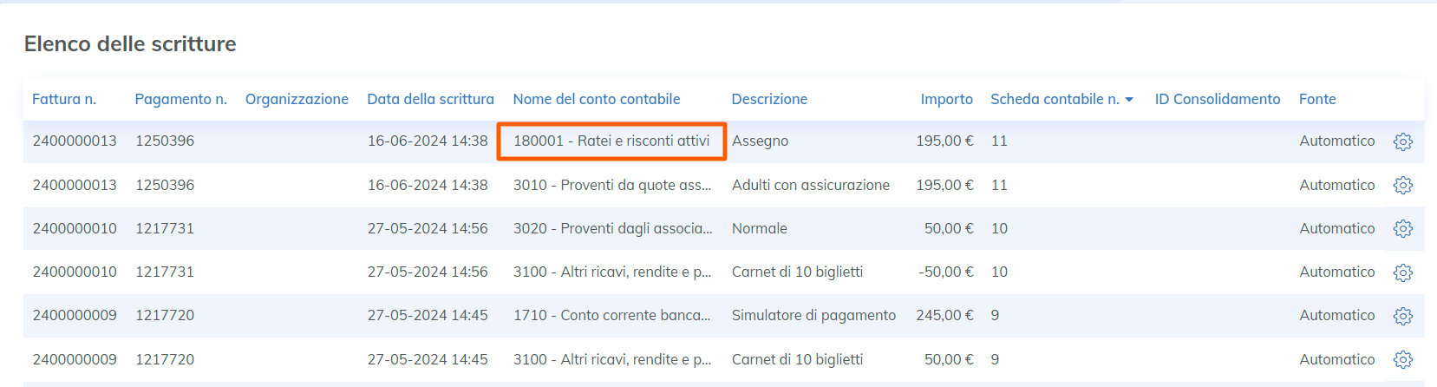Screen dimensions: 1437x387
Task: Open gear menu for the Normale entry
Action: tap(1402, 228)
